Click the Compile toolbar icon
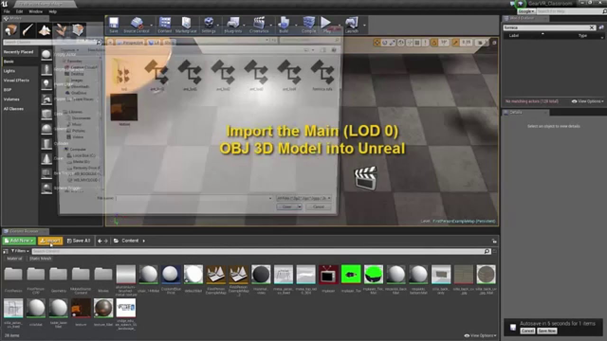This screenshot has height=341, width=607. (309, 25)
